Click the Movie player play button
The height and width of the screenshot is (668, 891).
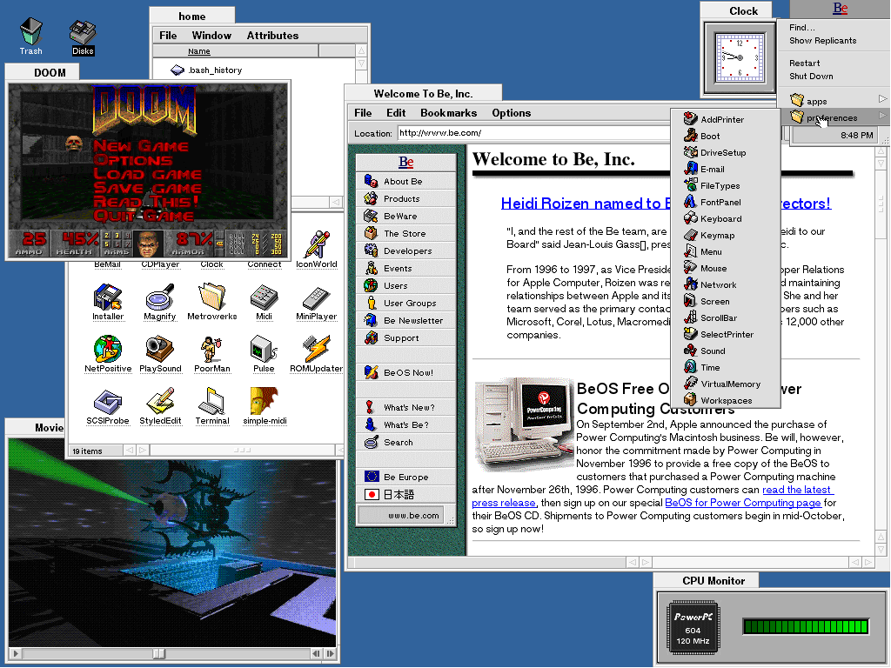(x=16, y=654)
